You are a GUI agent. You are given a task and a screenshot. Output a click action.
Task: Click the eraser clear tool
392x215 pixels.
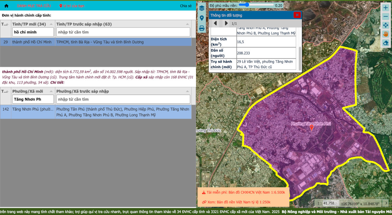click(386, 43)
